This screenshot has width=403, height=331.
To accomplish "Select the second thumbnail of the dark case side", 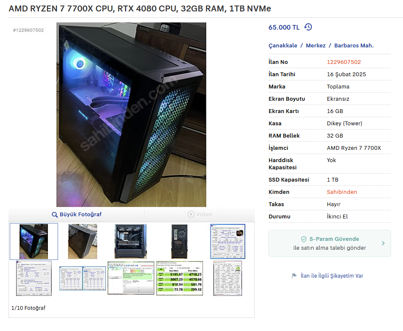I will (83, 241).
